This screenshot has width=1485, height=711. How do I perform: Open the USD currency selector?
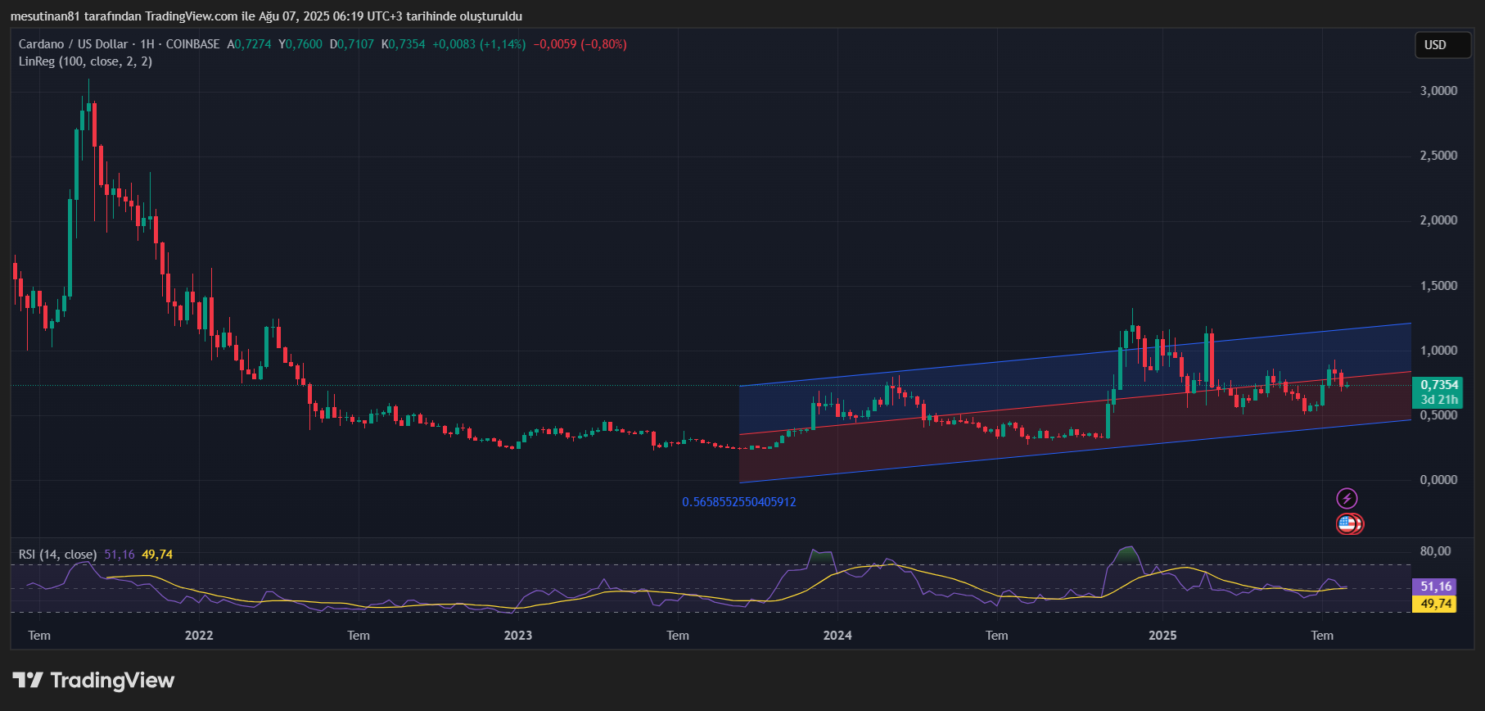(1443, 45)
